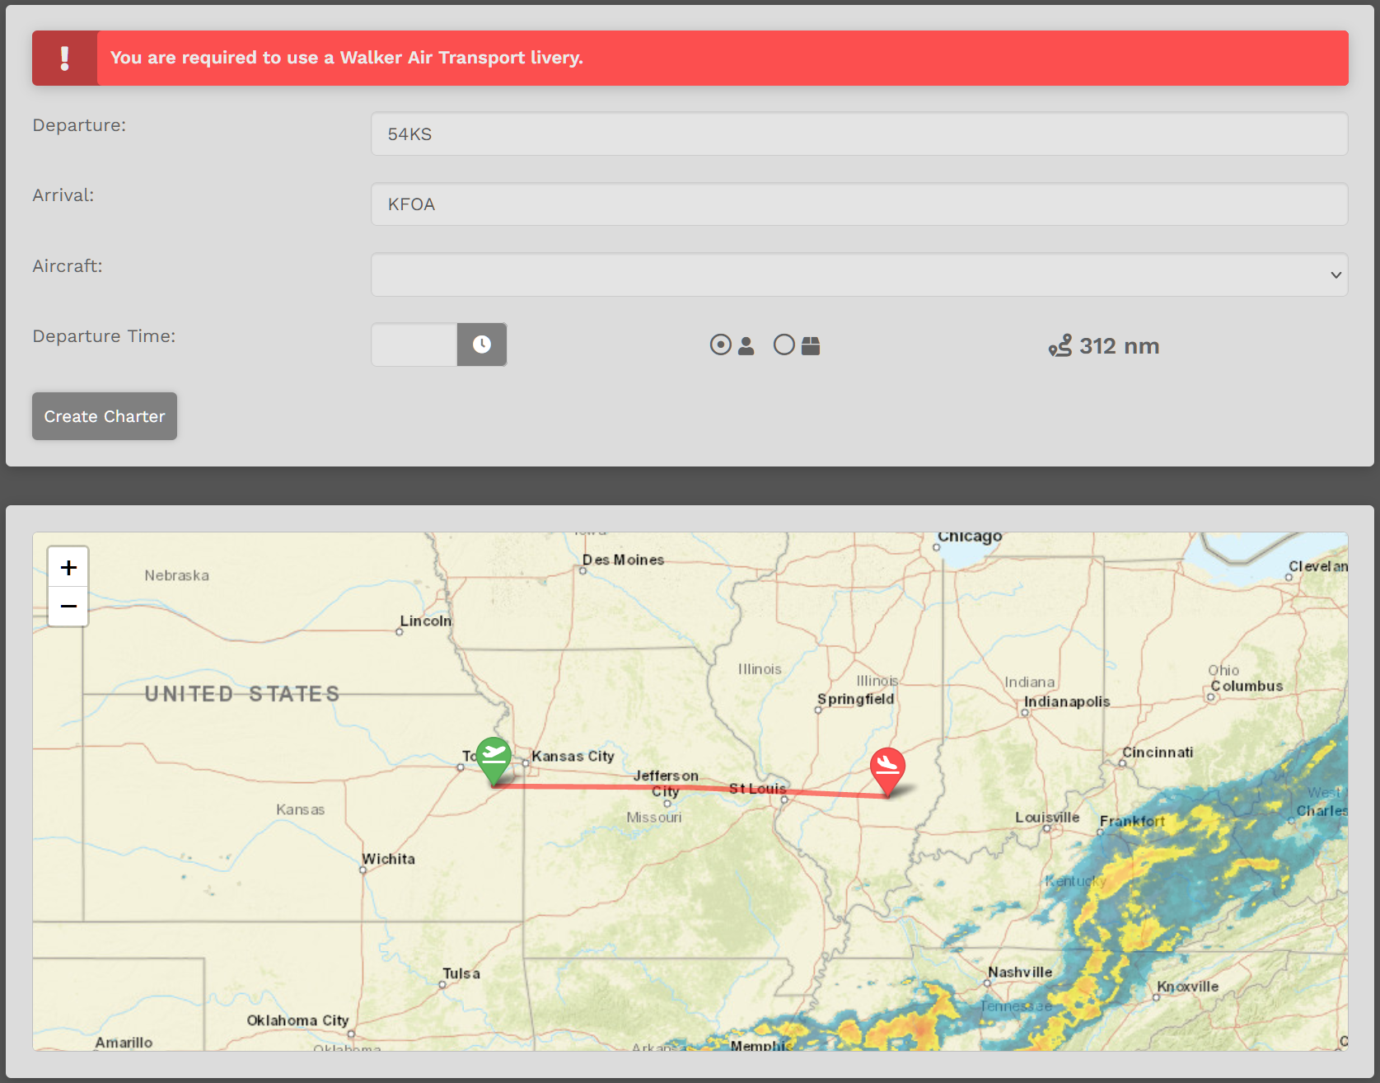The image size is (1380, 1083).
Task: Select the passenger charter radio button
Action: tap(720, 345)
